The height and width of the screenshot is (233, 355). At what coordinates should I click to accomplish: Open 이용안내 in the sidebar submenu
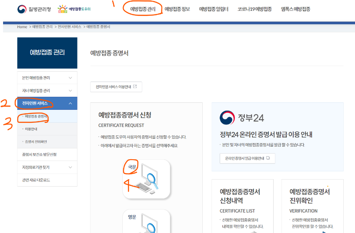tap(47, 129)
